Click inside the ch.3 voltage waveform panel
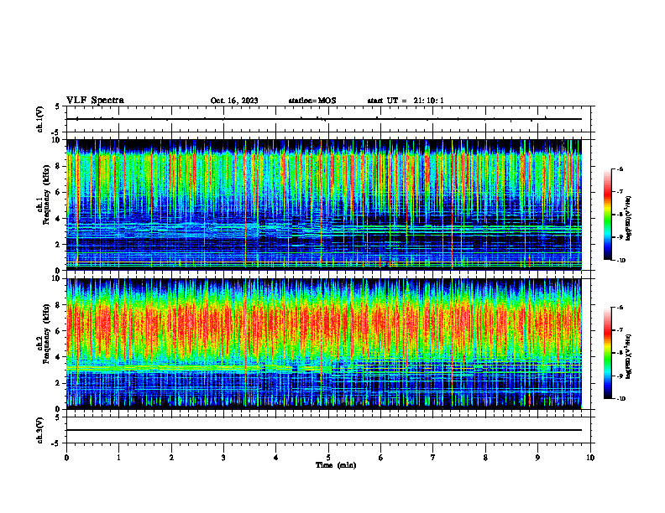 (328, 430)
